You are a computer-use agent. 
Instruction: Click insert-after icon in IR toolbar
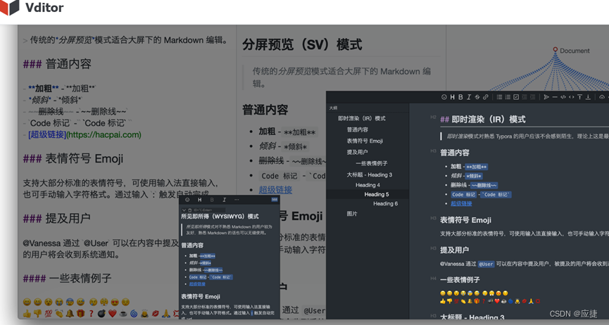[588, 97]
